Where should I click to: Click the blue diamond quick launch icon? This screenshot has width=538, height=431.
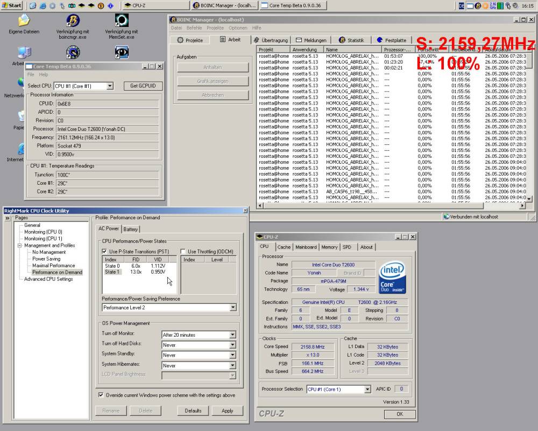click(x=110, y=5)
